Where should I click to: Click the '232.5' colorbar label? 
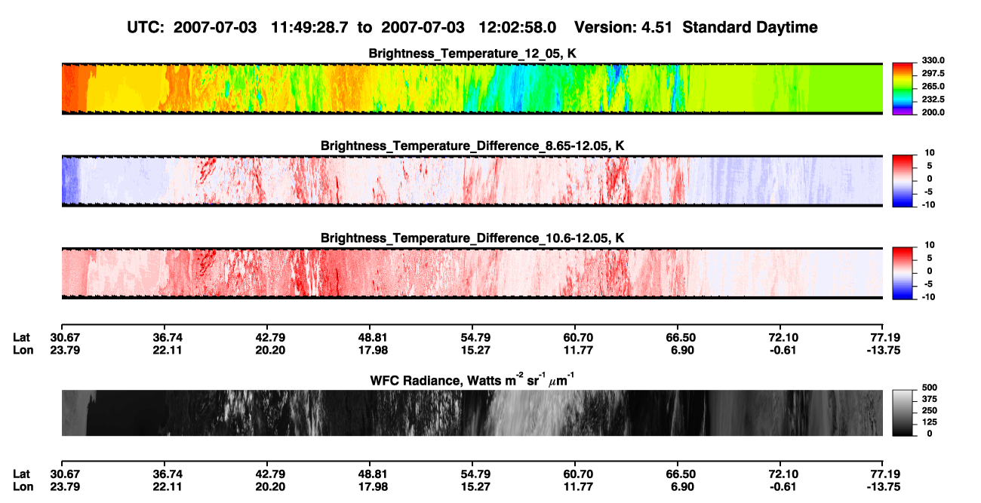tap(933, 99)
